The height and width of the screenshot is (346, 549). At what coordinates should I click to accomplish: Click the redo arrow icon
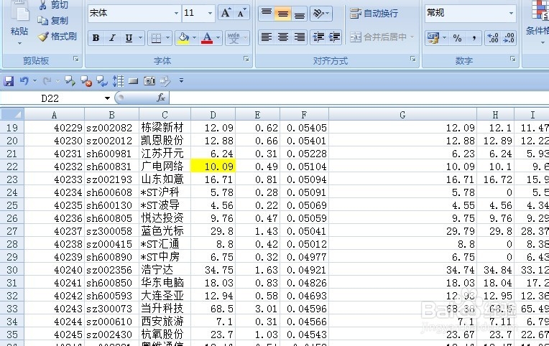click(47, 81)
